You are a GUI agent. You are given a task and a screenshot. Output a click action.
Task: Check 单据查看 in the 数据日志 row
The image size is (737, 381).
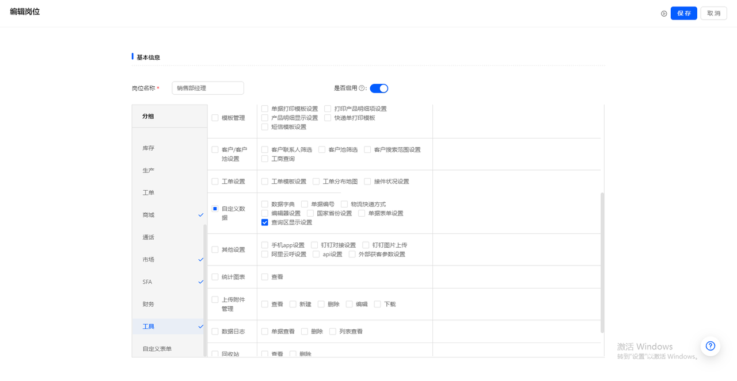point(265,332)
